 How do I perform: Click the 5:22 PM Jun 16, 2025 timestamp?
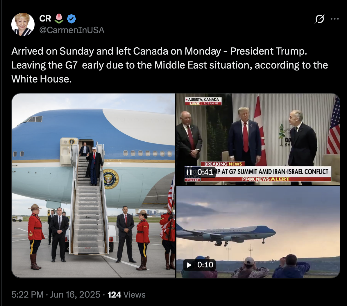coord(56,294)
